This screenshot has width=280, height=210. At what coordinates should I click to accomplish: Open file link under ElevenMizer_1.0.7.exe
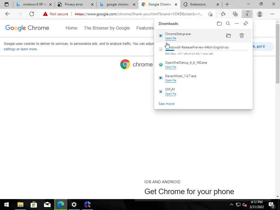[171, 80]
